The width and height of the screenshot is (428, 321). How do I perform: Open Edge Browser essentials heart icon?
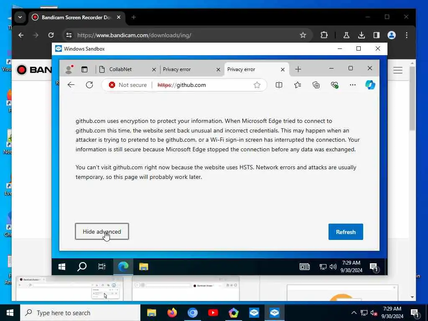tap(334, 85)
